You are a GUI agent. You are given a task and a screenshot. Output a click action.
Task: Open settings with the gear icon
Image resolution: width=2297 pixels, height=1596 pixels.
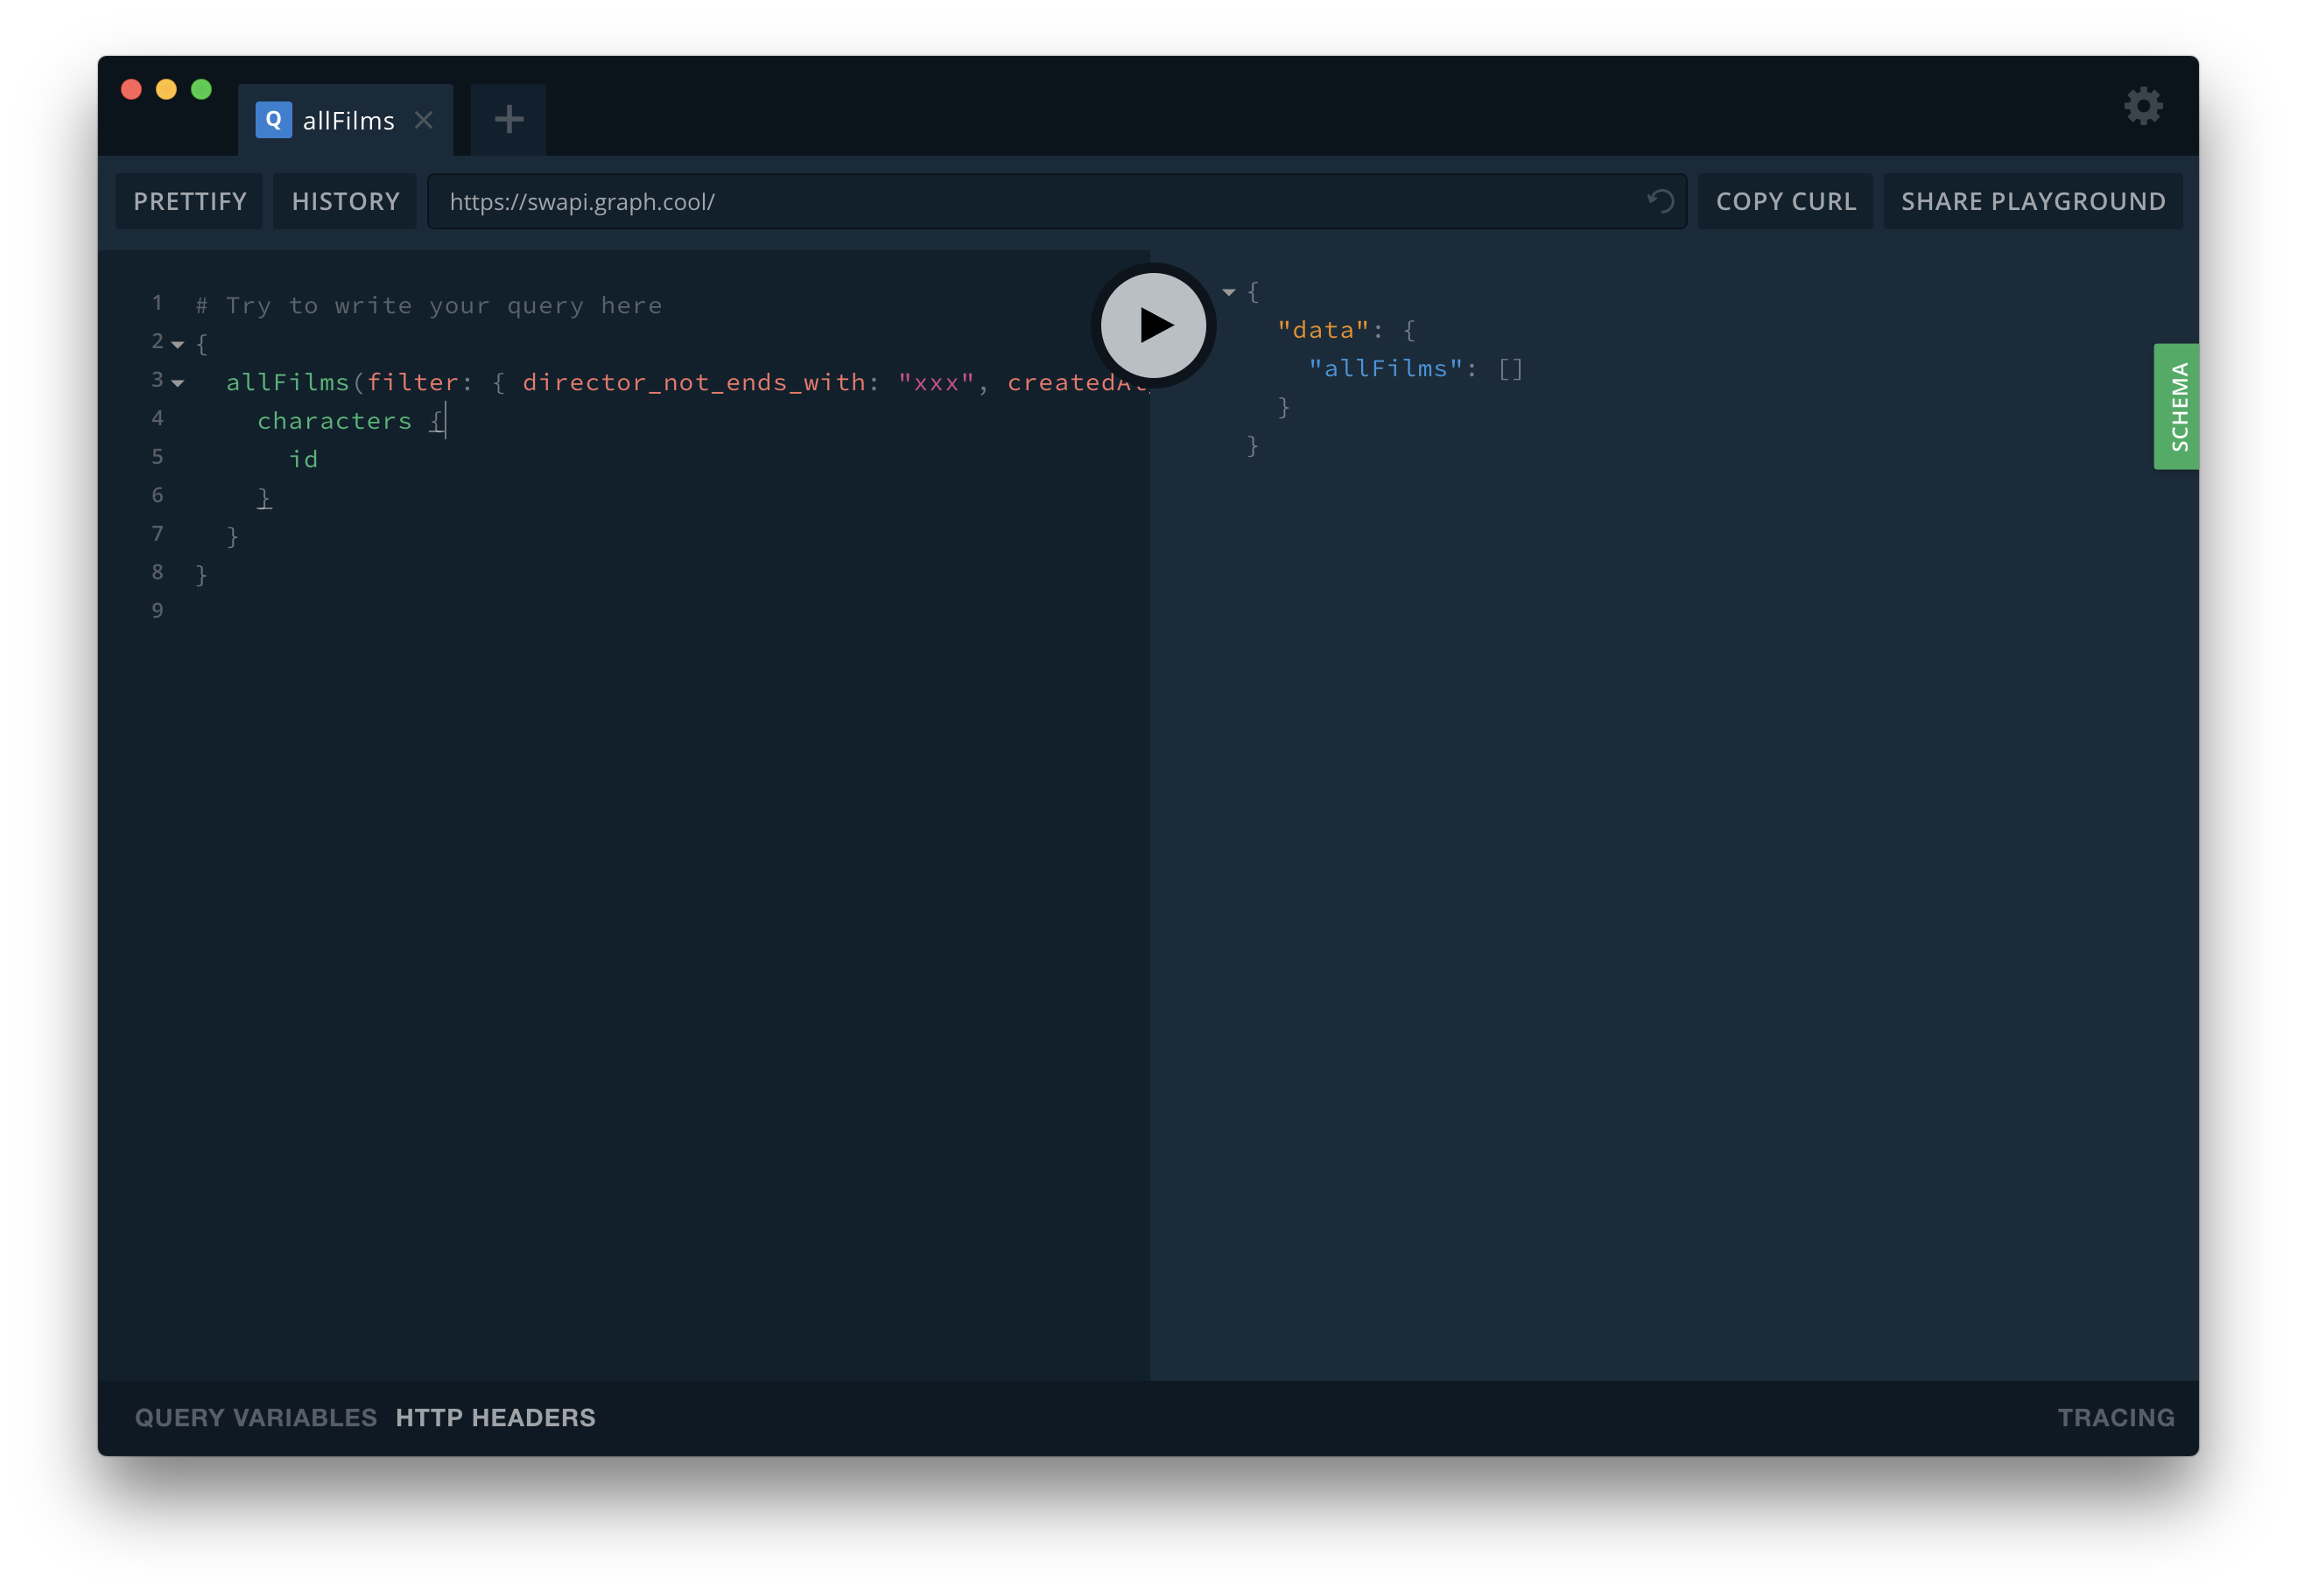tap(2142, 106)
